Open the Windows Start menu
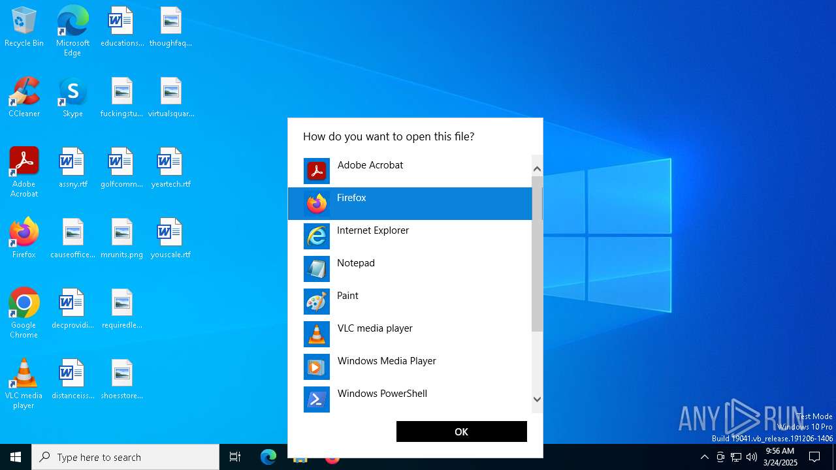The height and width of the screenshot is (470, 836). 16,457
